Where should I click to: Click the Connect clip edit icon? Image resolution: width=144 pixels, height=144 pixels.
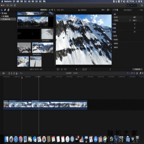point(9,73)
